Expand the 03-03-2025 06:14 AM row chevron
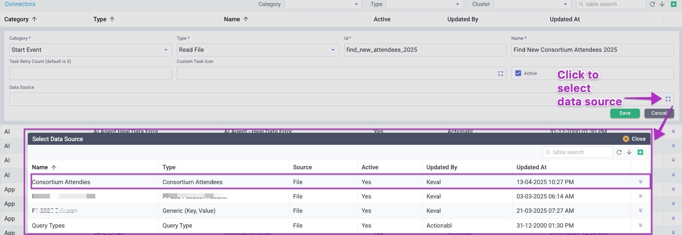Viewport: 682px width, 235px height. point(641,196)
